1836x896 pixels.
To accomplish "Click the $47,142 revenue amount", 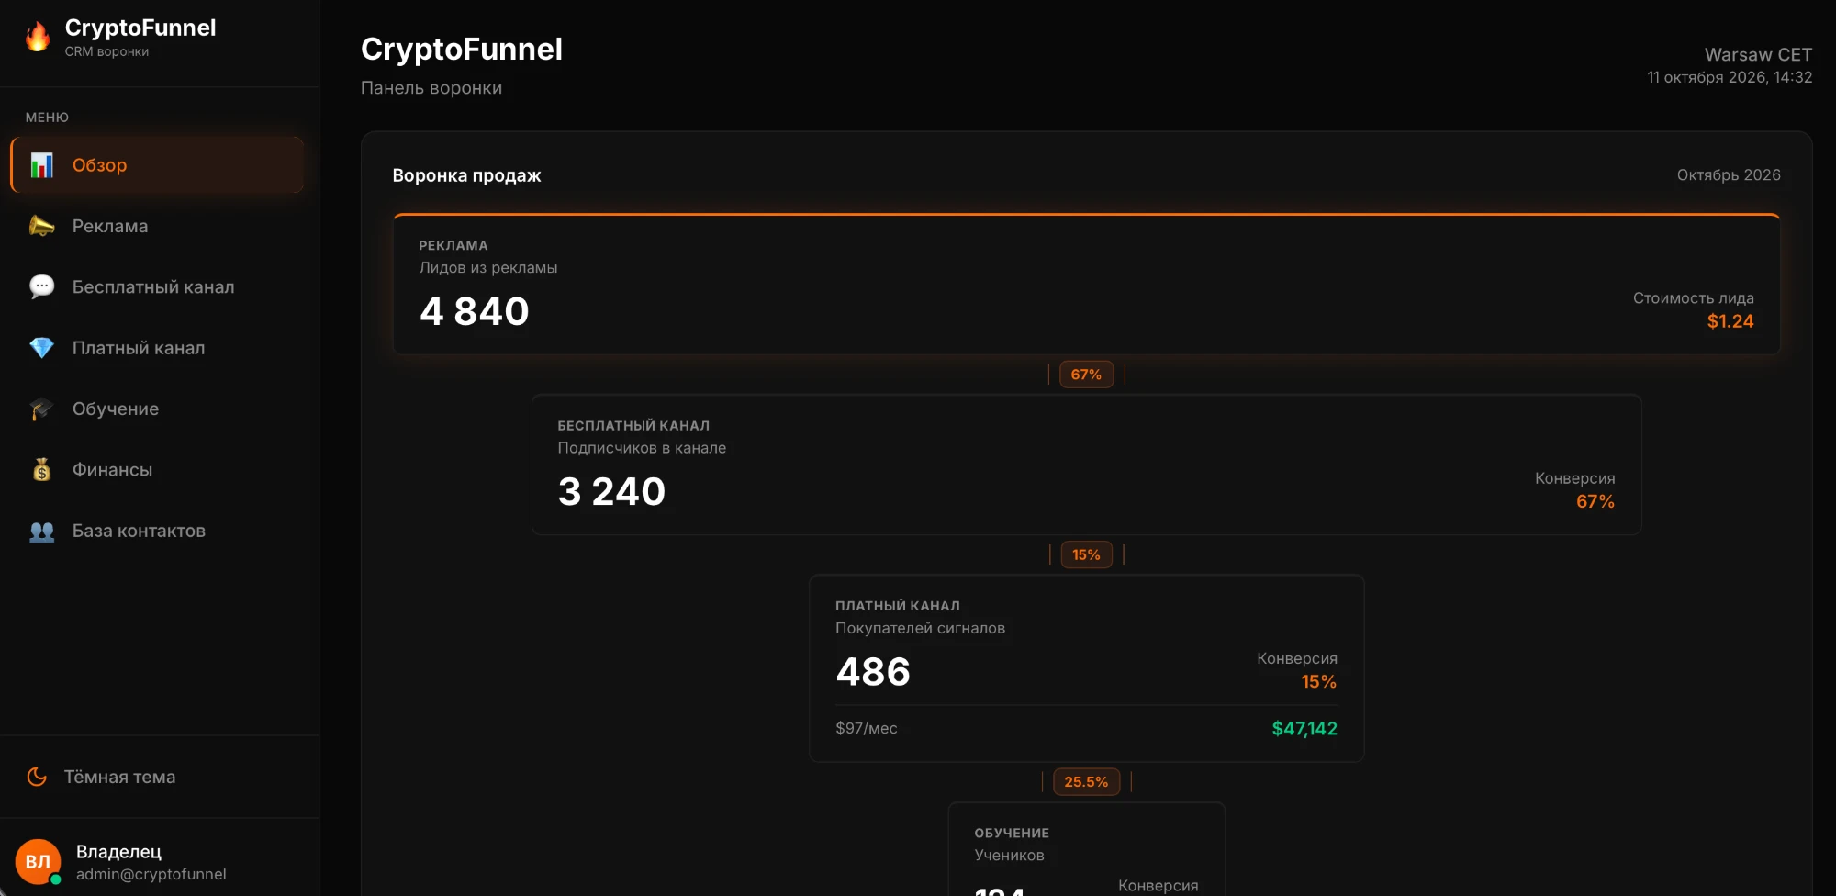I will (x=1304, y=728).
